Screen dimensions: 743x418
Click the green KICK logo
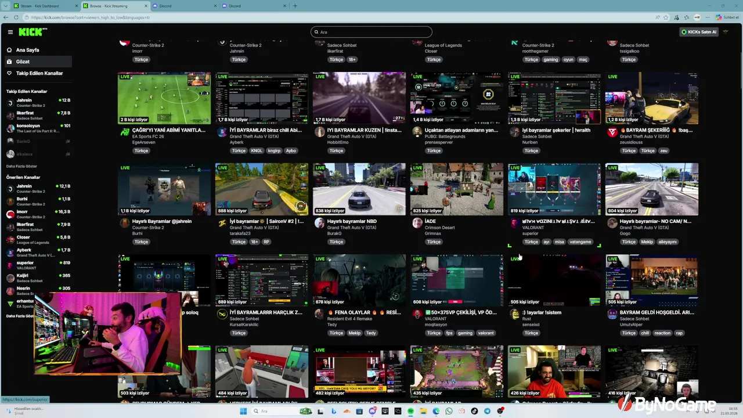point(32,32)
